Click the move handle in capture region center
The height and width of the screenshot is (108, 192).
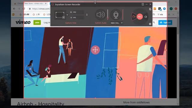pyautogui.click(x=95, y=50)
